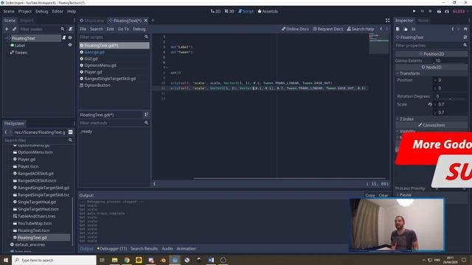Open the GLES3 renderer dropdown
This screenshot has width=472, height=265.
tap(460, 11)
